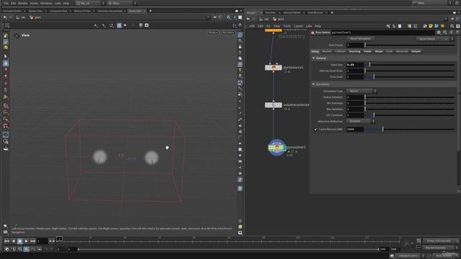Open network editor Tools menu

point(287,26)
